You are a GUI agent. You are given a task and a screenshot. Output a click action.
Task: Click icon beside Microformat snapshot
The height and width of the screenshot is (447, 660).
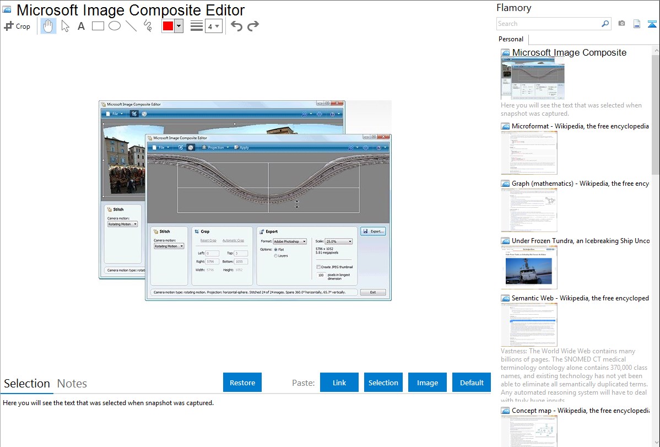click(x=505, y=126)
